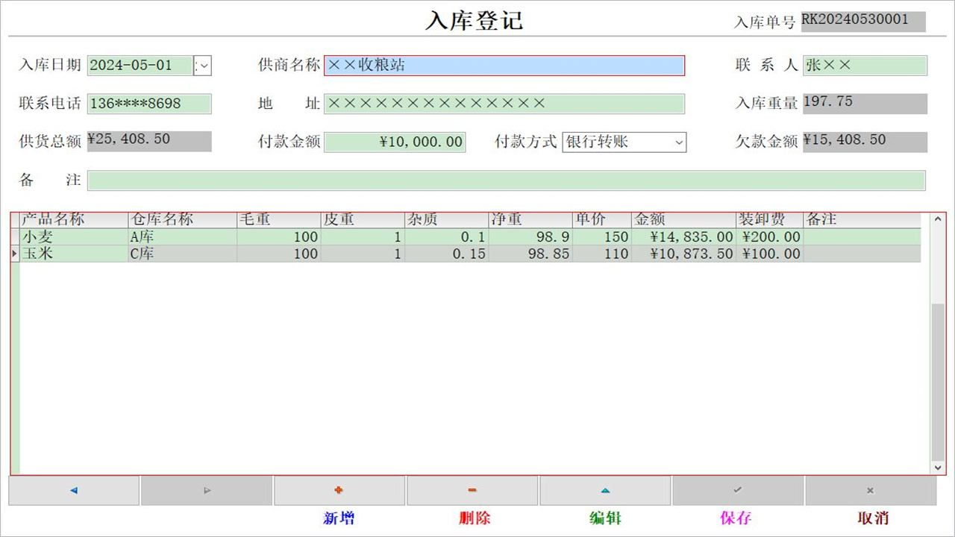Click the X icon to cancel changes
The height and width of the screenshot is (537, 955).
[x=870, y=490]
